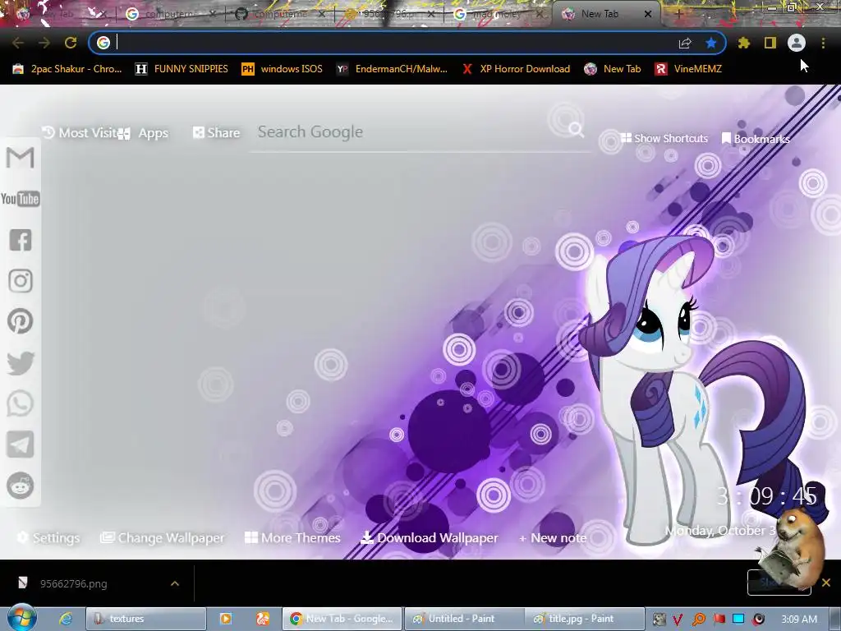Open the Chrome side panel icon

[770, 43]
